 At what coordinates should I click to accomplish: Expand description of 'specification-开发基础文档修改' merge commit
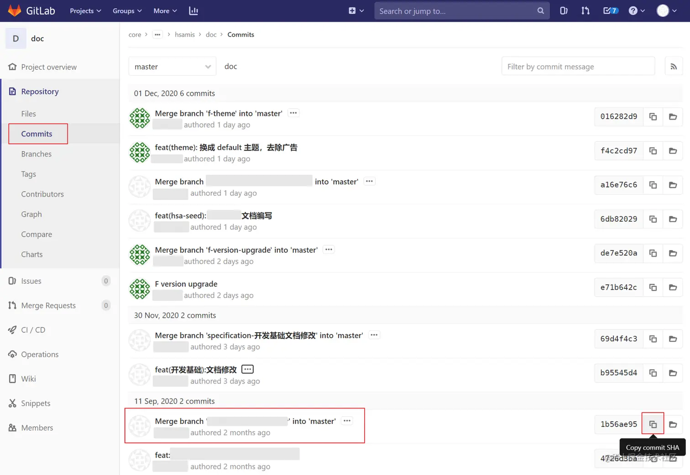(x=374, y=335)
